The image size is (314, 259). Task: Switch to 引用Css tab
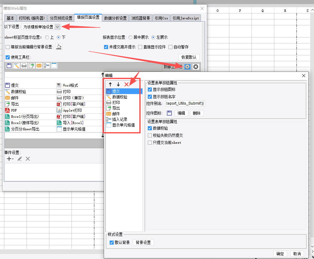[162, 18]
